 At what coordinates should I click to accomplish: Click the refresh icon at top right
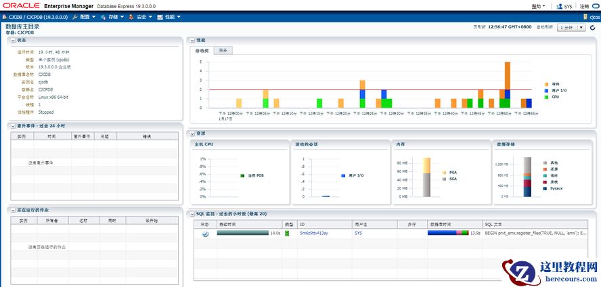(593, 28)
